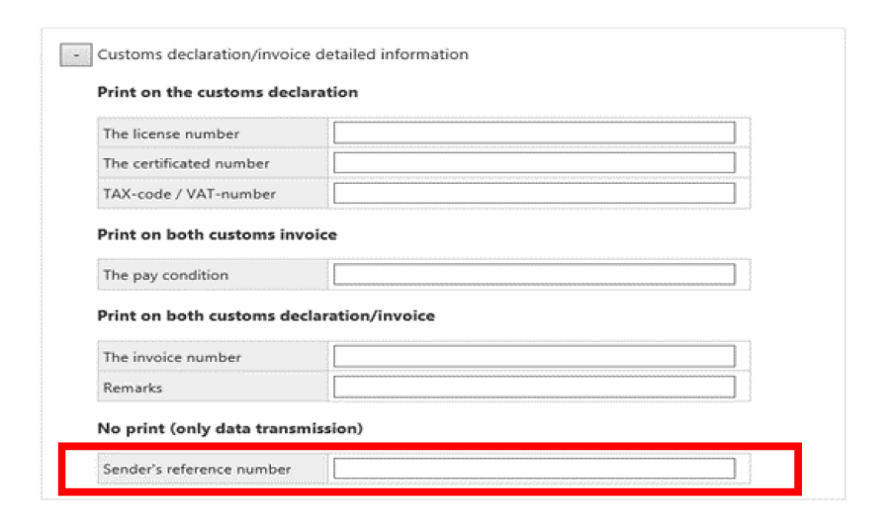The image size is (890, 526).
Task: Collapse the customs declaration detailed information section
Action: point(76,55)
